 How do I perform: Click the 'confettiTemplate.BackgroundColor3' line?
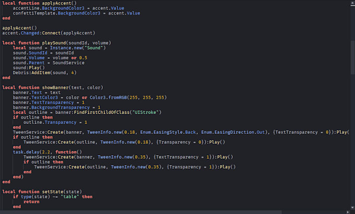[x=76, y=13]
